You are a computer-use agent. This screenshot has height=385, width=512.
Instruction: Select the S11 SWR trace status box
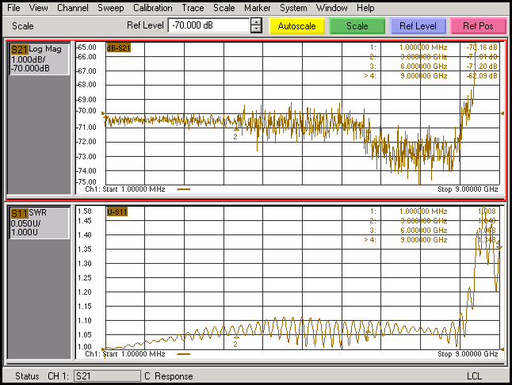point(39,223)
